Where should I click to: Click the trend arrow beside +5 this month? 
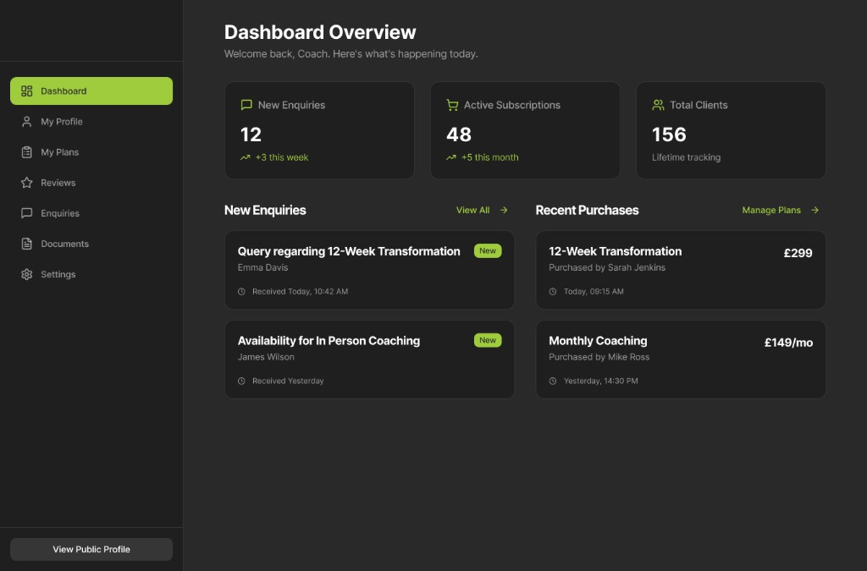451,157
